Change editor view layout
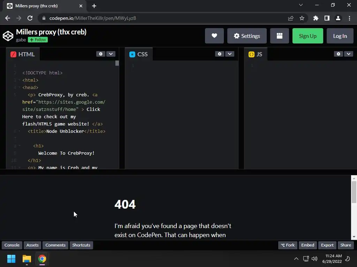The width and height of the screenshot is (357, 267). pos(279,36)
